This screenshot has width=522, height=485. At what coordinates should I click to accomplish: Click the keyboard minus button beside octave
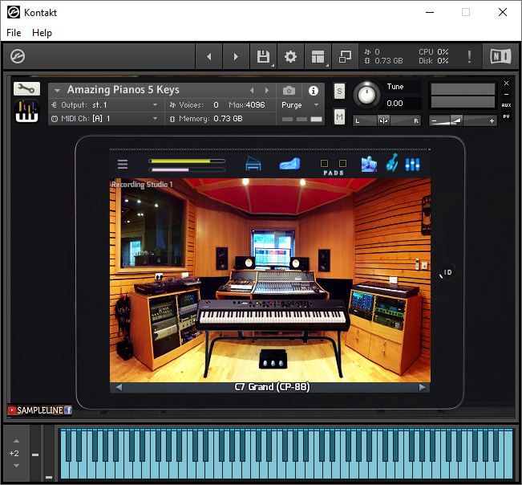pyautogui.click(x=35, y=454)
